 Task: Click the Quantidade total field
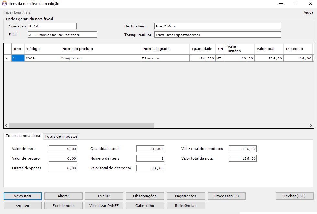(151, 149)
